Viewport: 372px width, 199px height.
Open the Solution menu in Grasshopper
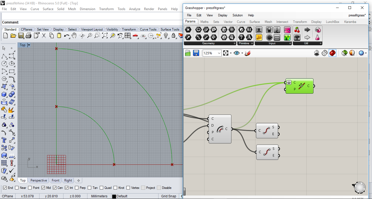237,15
